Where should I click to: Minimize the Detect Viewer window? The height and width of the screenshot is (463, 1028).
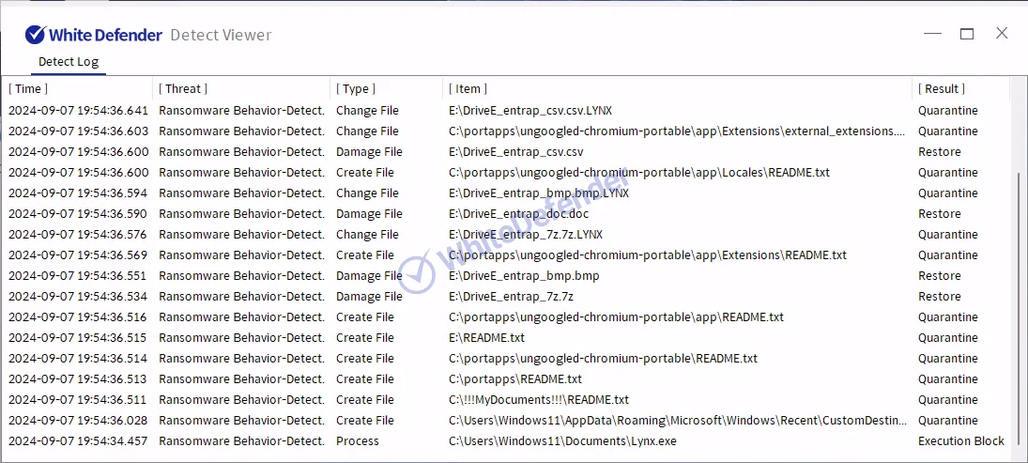click(x=932, y=34)
